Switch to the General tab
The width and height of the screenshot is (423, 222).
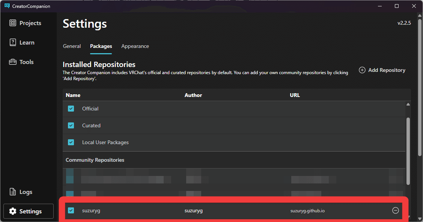[72, 46]
